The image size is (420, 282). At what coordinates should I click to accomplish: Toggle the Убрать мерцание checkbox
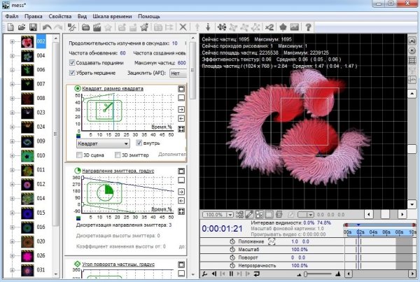72,72
